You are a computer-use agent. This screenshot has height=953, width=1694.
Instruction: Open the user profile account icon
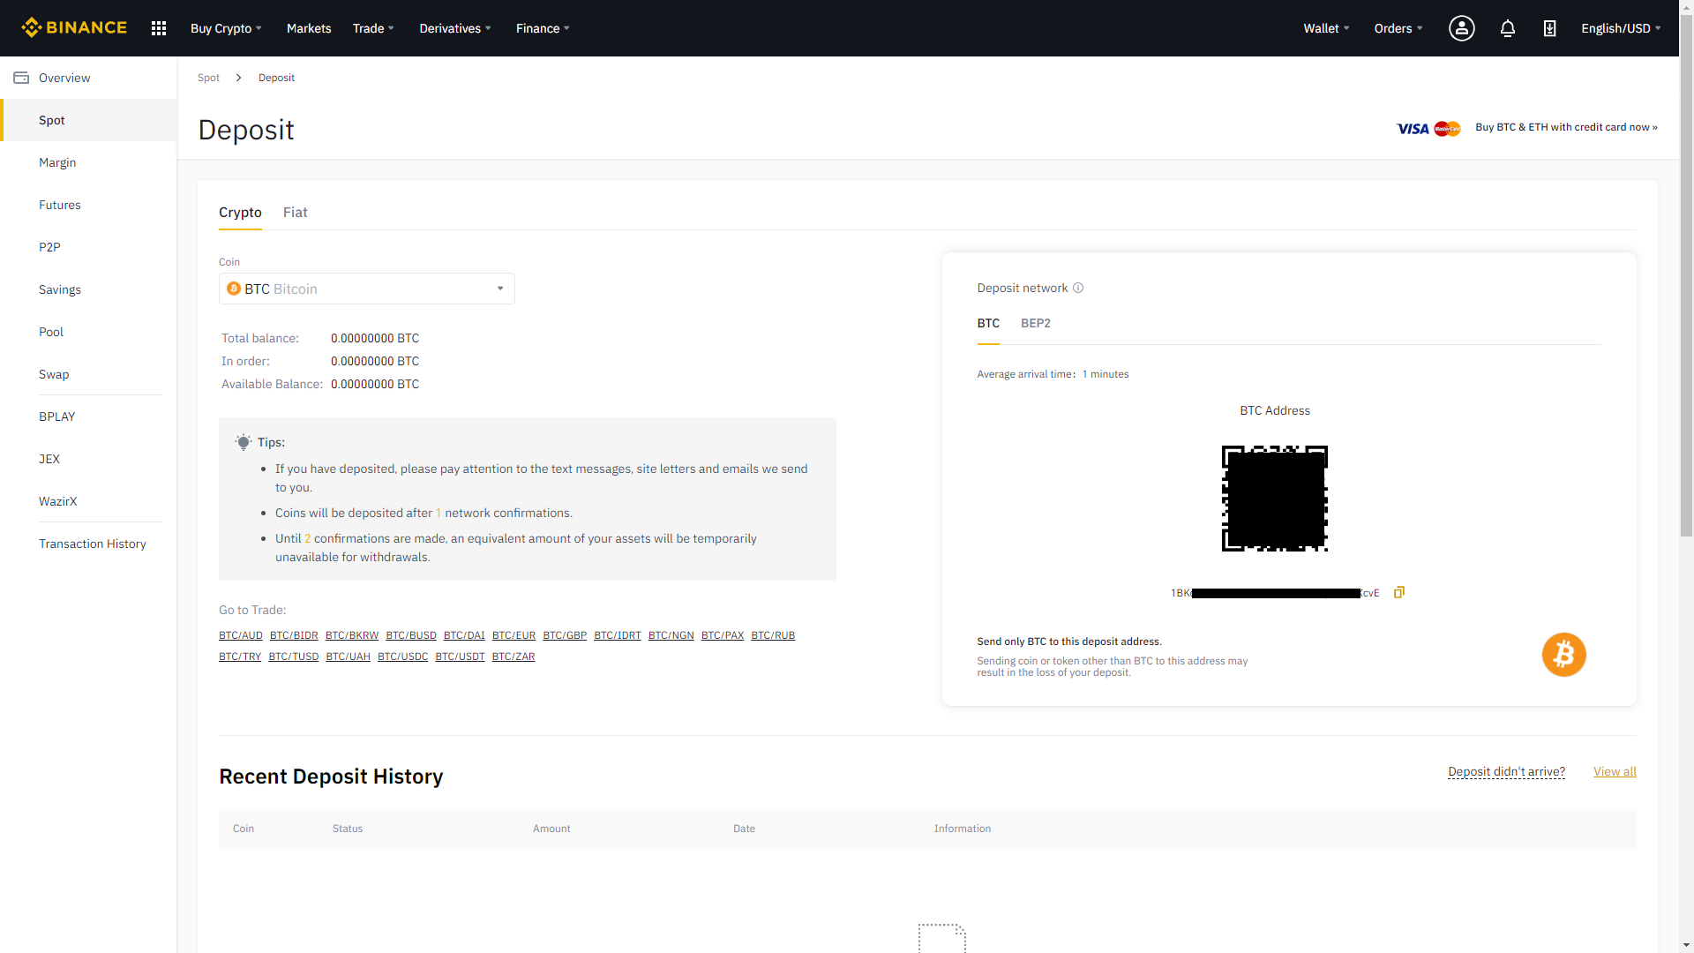point(1461,28)
